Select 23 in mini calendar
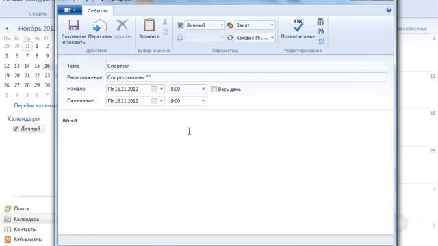Image resolution: width=438 pixels, height=246 pixels. click(x=47, y=76)
